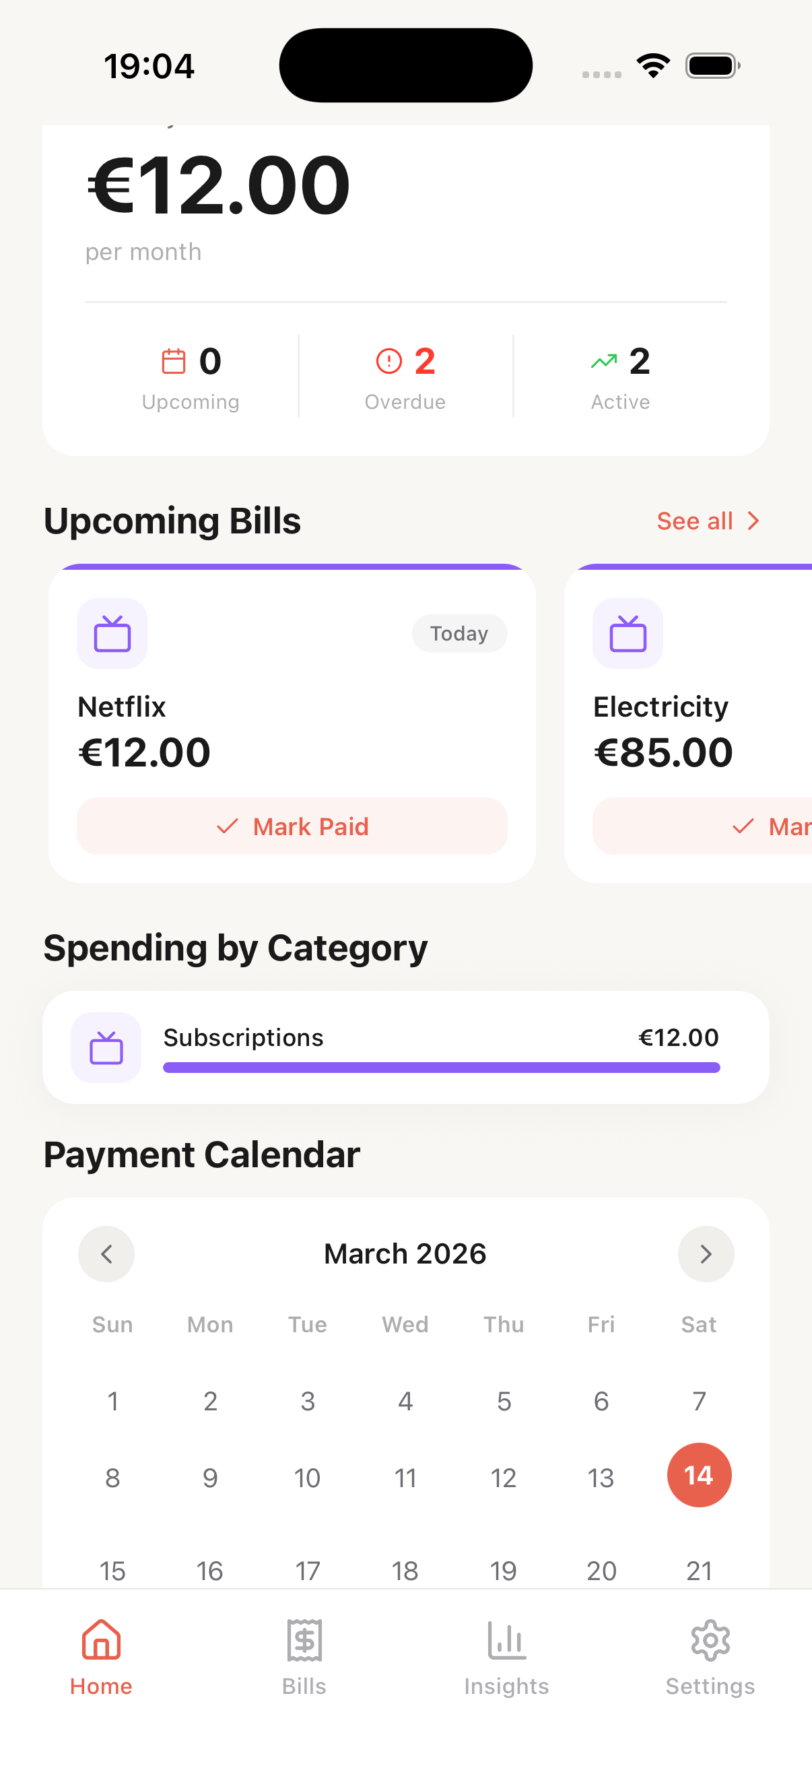Viewport: 812px width, 1766px height.
Task: Expand See all upcoming bills
Action: pyautogui.click(x=708, y=521)
